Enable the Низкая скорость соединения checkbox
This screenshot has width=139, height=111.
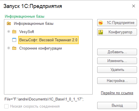point(6,106)
